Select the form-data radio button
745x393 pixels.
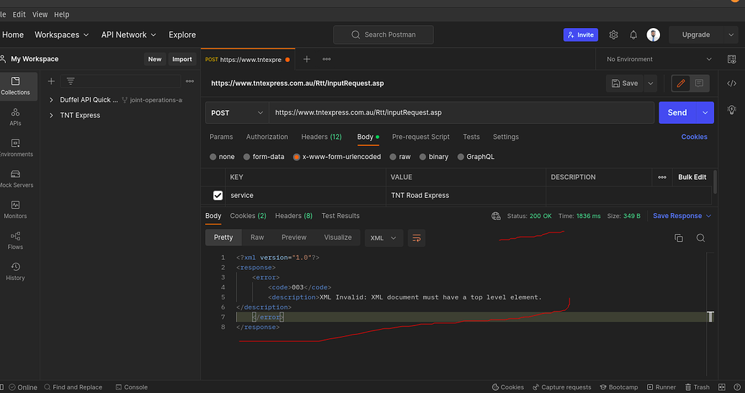(x=247, y=157)
